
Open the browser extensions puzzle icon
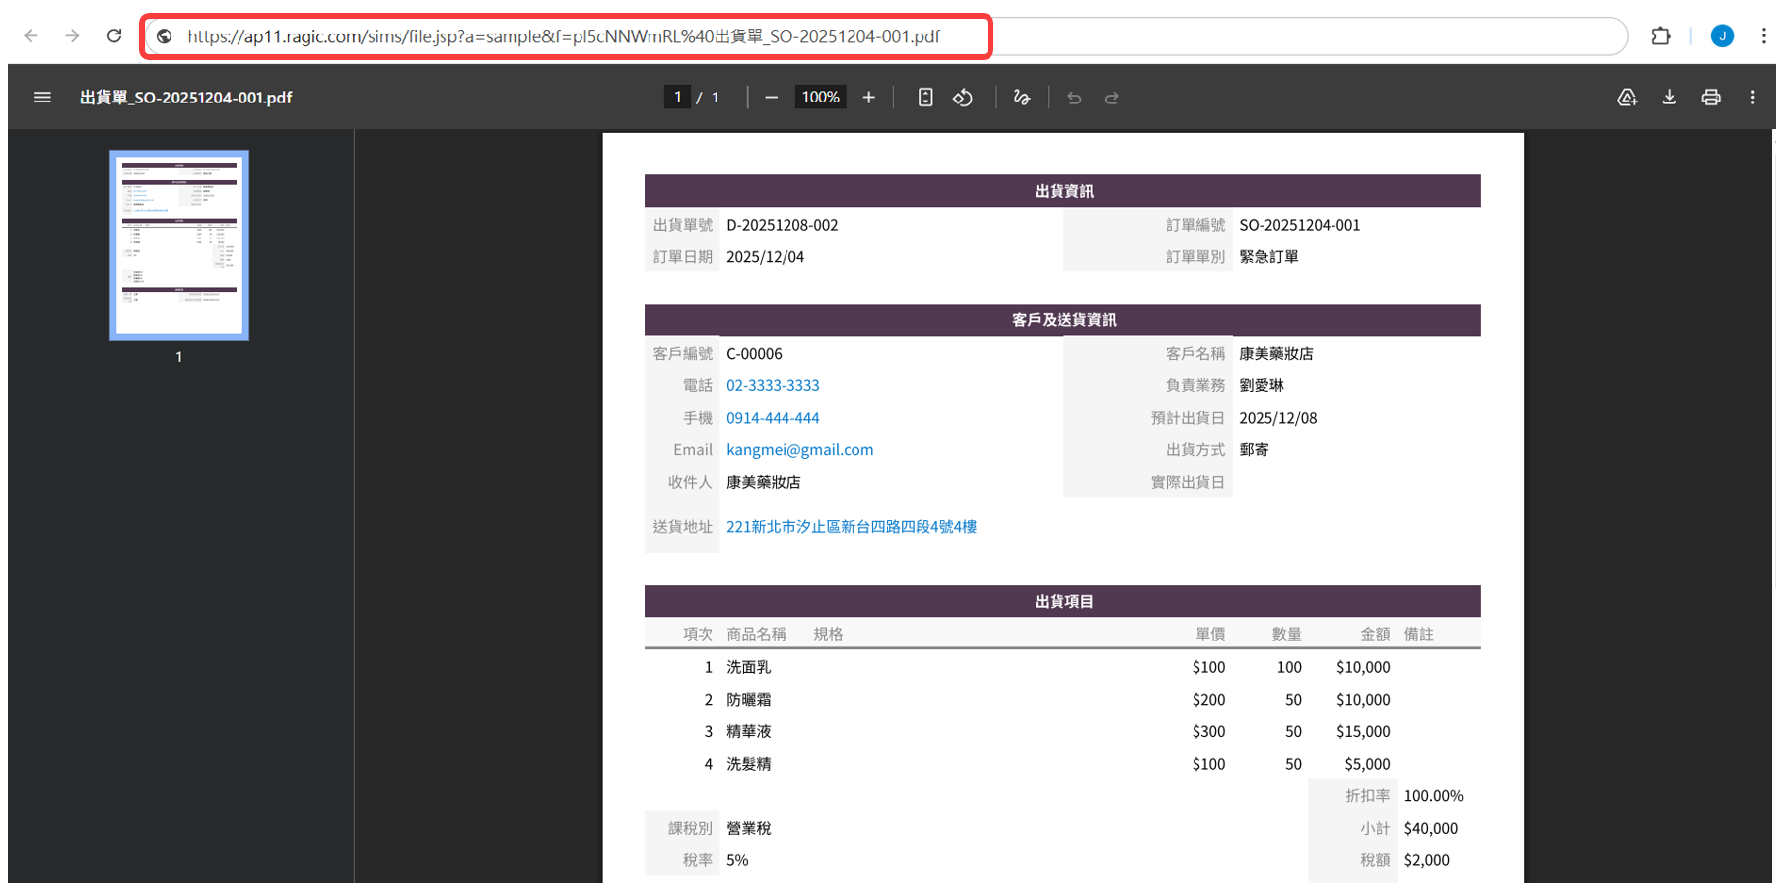[x=1661, y=36]
